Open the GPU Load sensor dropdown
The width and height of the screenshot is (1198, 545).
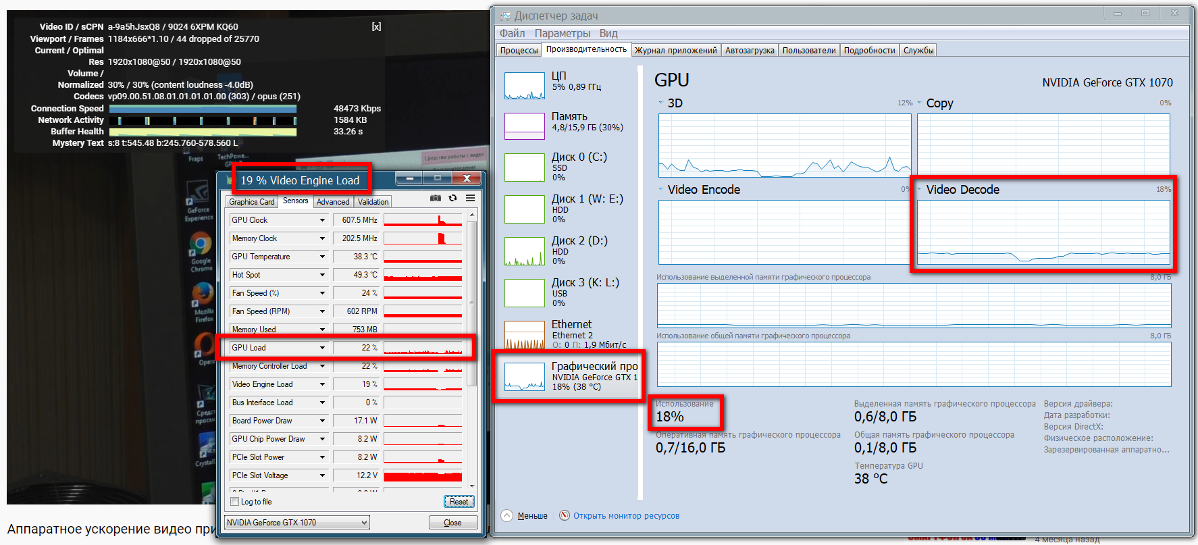coord(322,348)
